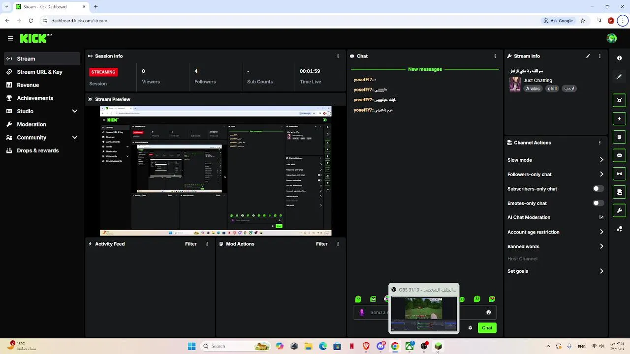Click the three-dots cluster icon in right sidebar
The height and width of the screenshot is (354, 630).
619,229
